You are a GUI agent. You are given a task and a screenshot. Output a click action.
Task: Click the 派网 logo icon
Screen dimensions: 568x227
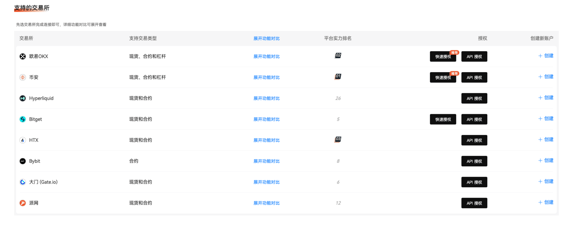(23, 203)
